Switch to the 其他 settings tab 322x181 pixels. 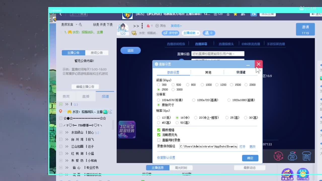coord(208,72)
